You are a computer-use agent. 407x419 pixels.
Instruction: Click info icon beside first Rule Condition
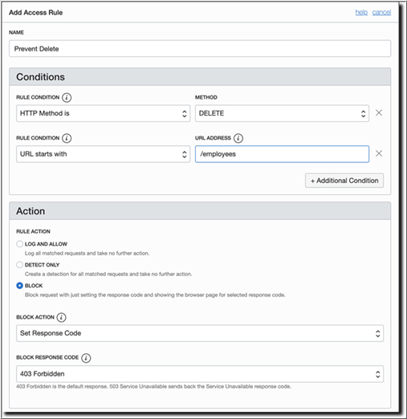(x=67, y=97)
